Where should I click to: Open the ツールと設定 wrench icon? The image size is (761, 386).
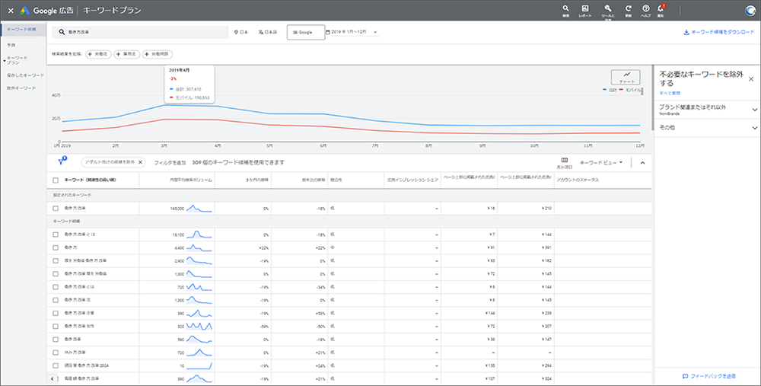(x=607, y=8)
